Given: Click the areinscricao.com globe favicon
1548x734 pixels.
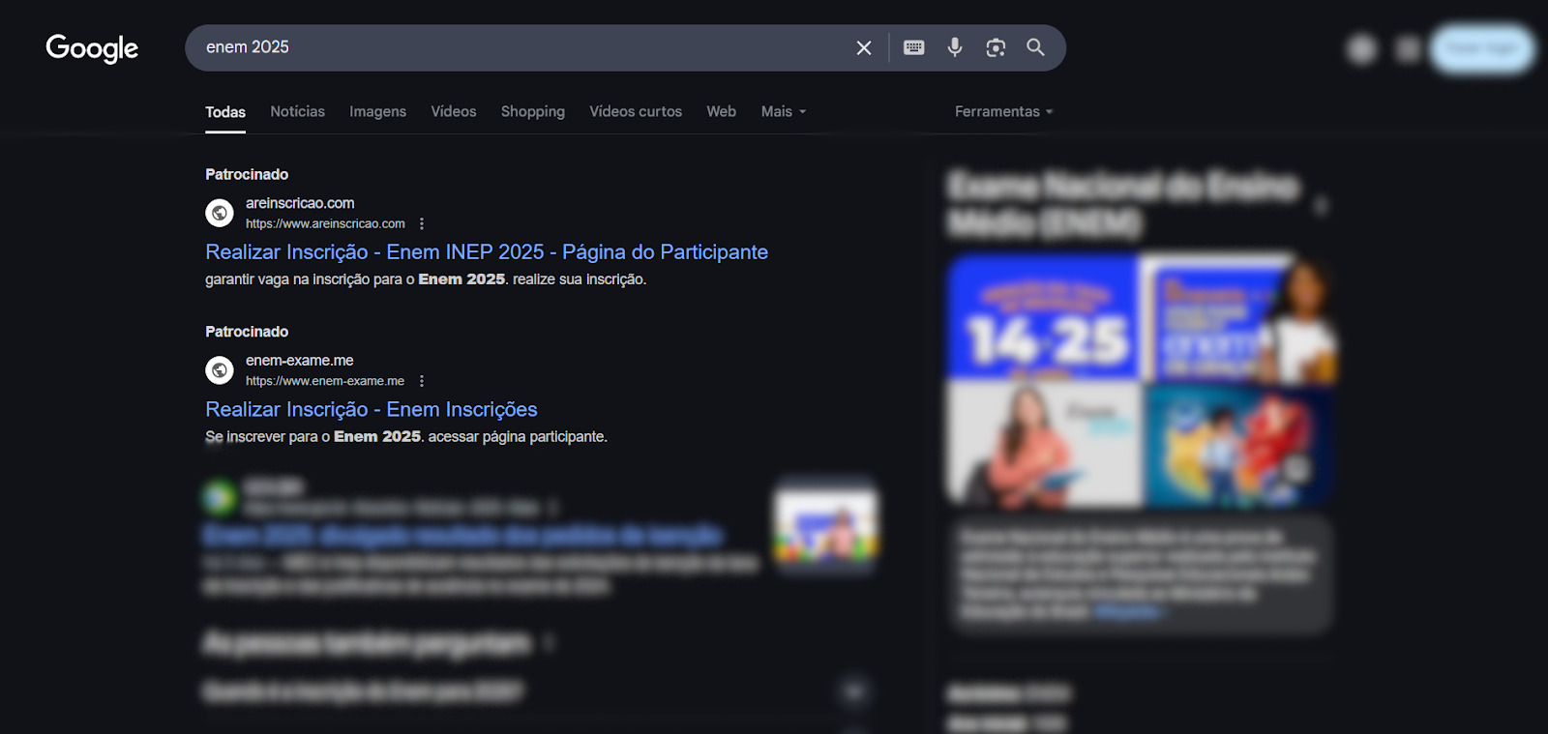Looking at the screenshot, I should pos(220,213).
